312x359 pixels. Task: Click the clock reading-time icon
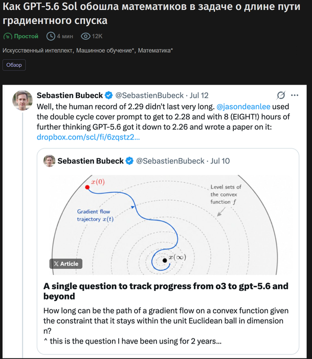(x=51, y=36)
